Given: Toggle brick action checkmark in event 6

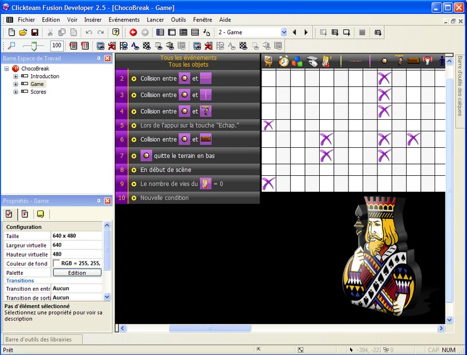Looking at the screenshot, I should click(414, 139).
